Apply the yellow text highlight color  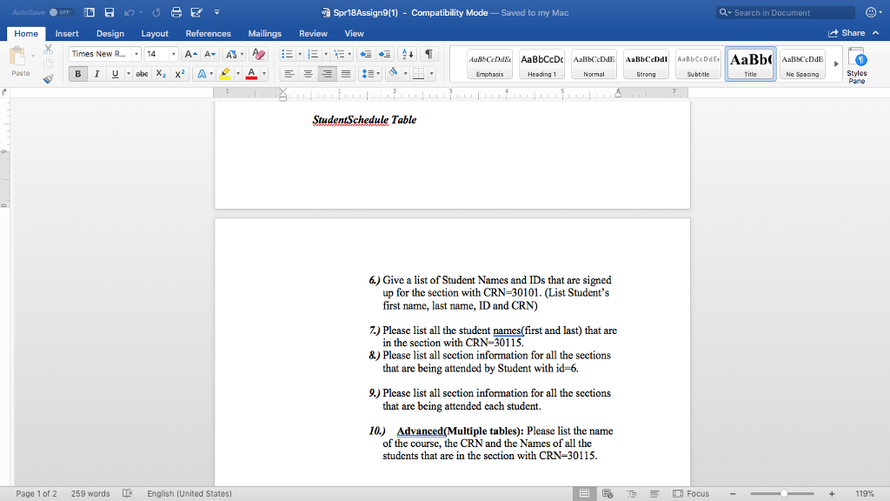[225, 74]
